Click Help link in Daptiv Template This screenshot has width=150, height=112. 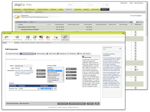pyautogui.click(x=123, y=33)
